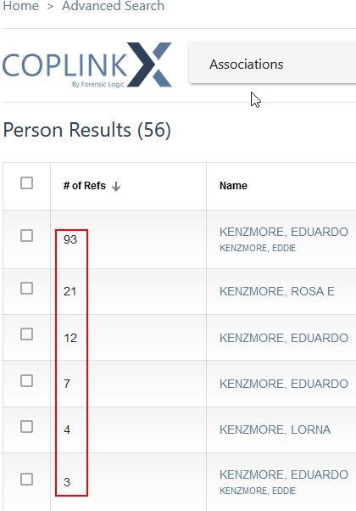The image size is (356, 511).
Task: Click the KENZMORE, EDDIE alias under 3 refs
Action: [x=258, y=491]
